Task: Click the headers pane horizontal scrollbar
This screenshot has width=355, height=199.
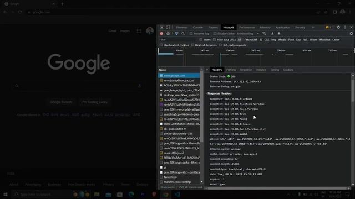Action: click(x=277, y=188)
